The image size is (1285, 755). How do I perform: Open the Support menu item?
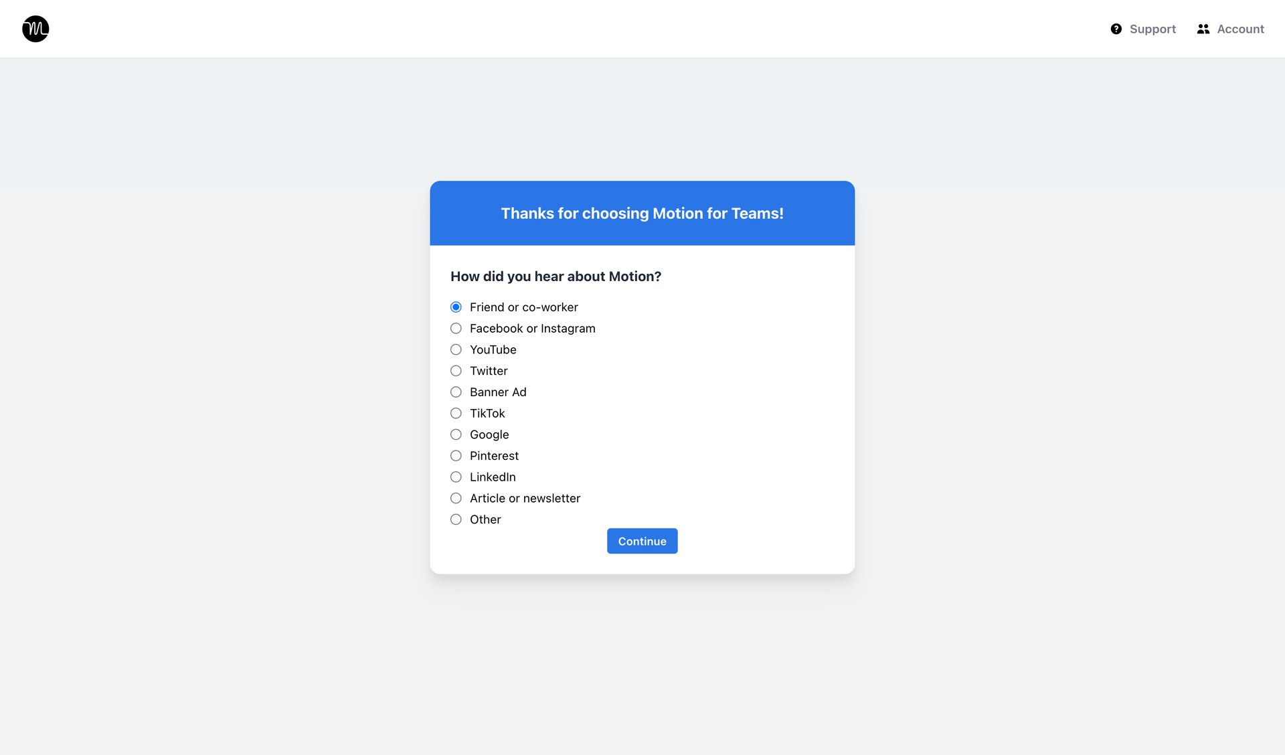[x=1152, y=29]
